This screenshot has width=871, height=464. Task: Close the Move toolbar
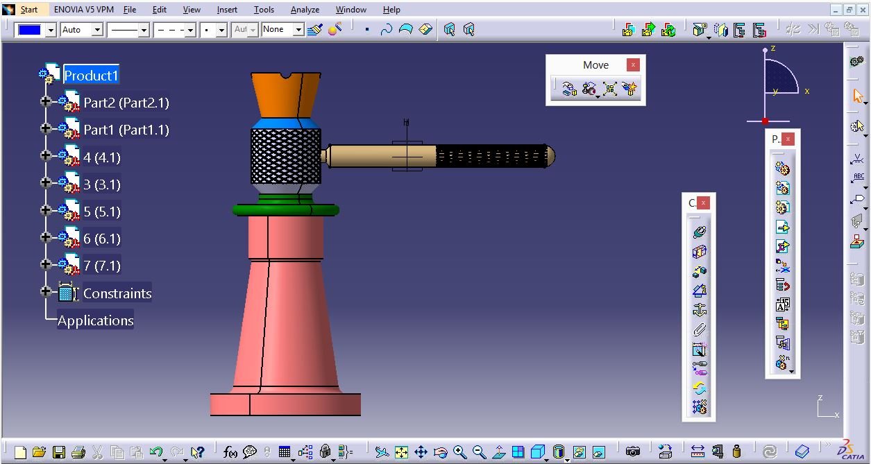pos(633,65)
